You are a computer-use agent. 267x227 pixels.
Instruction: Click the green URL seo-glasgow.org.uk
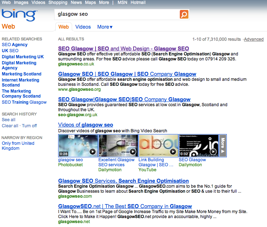tap(78, 115)
